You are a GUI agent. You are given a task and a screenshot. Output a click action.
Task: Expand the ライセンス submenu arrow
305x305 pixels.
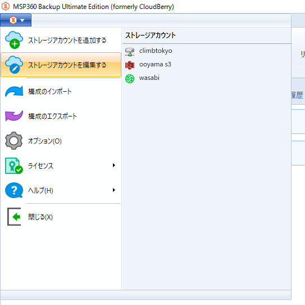114,165
